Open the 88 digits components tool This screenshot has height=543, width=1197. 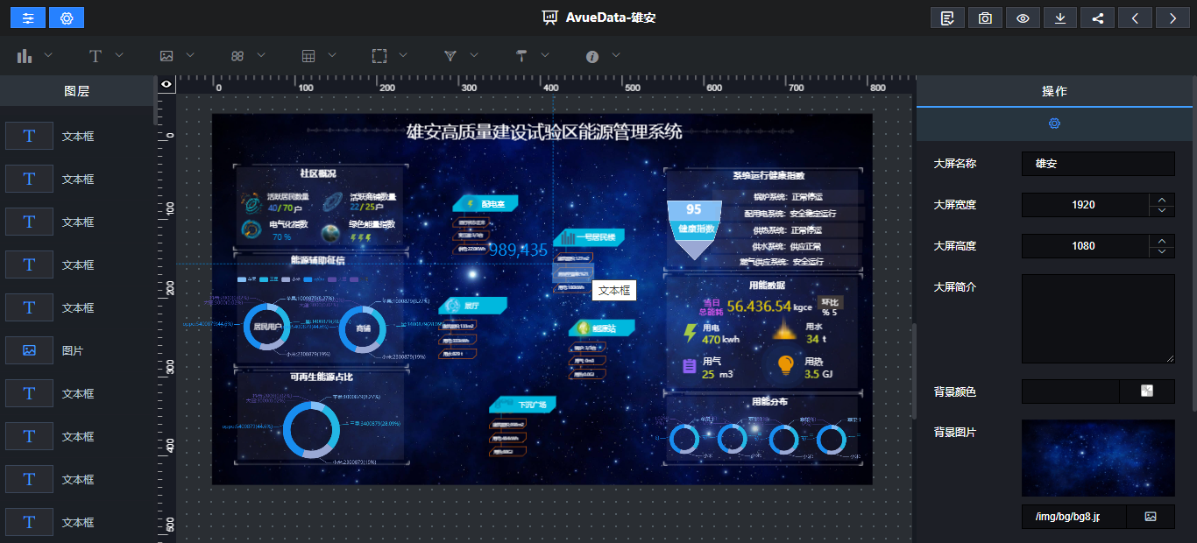[x=237, y=56]
